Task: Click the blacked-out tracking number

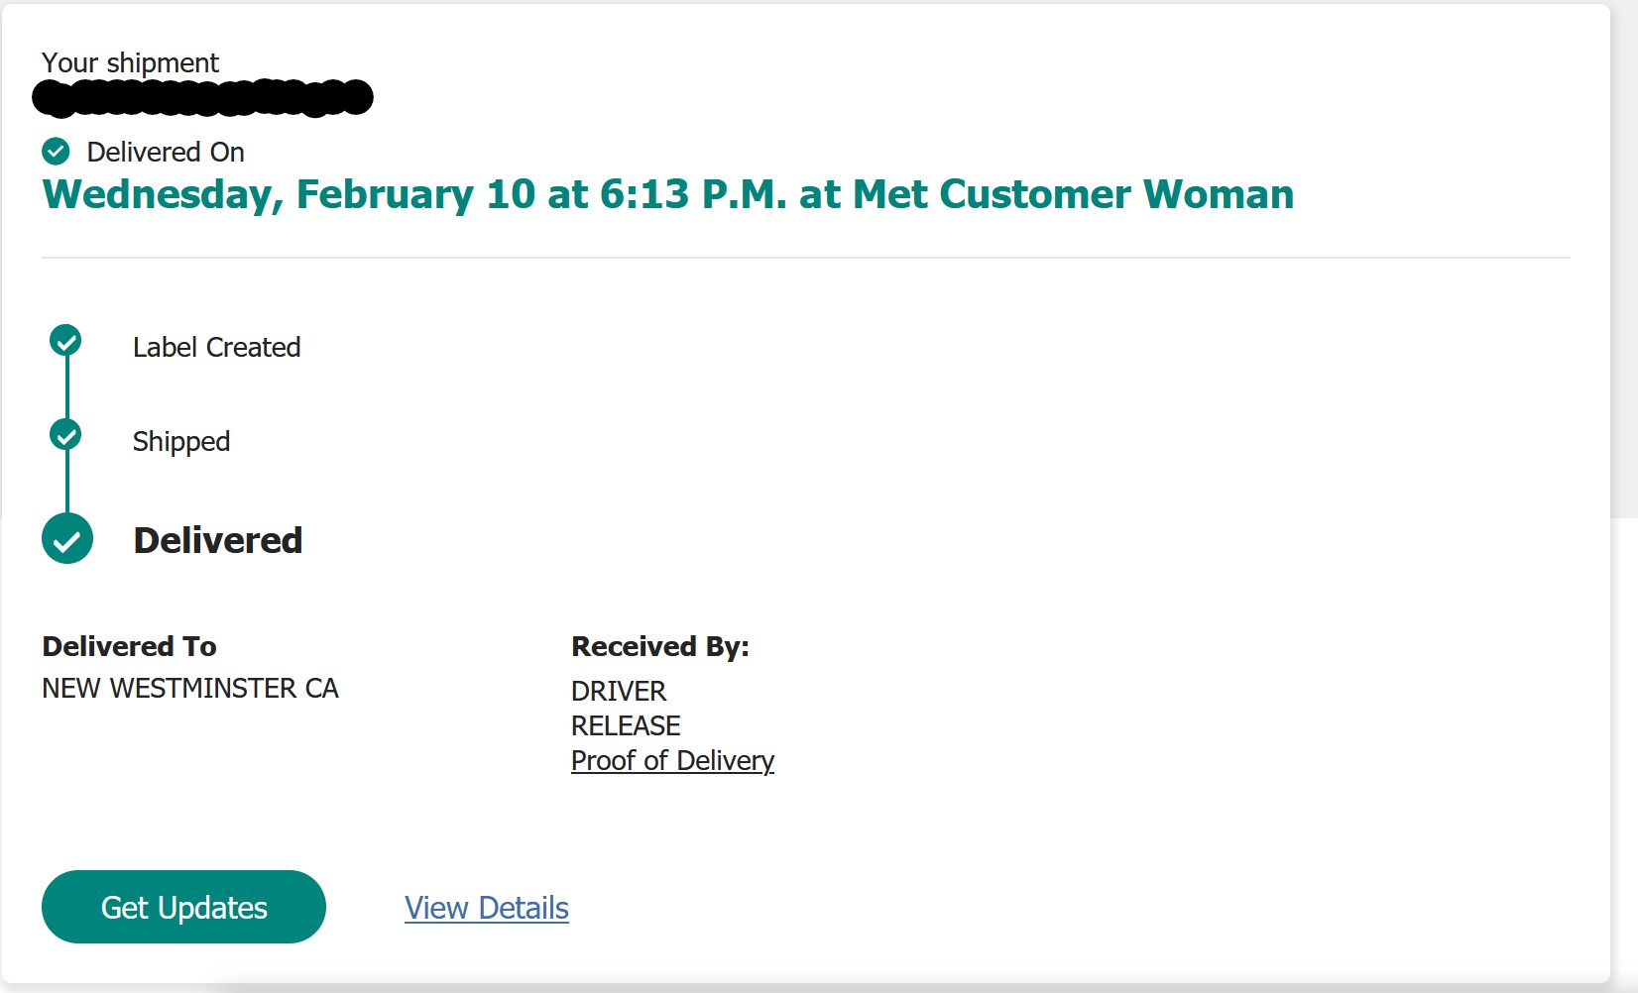Action: [x=202, y=97]
